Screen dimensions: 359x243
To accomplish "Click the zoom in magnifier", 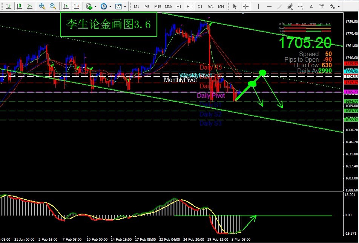I will click(42, 6).
